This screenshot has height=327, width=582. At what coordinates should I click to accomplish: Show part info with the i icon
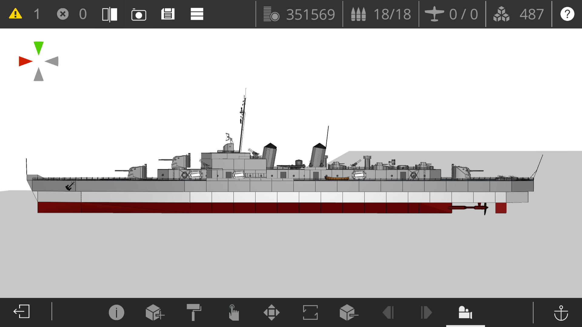pos(116,312)
